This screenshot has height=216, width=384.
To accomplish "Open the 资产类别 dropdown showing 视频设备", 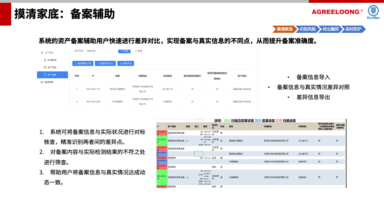I will pyautogui.click(x=99, y=51).
